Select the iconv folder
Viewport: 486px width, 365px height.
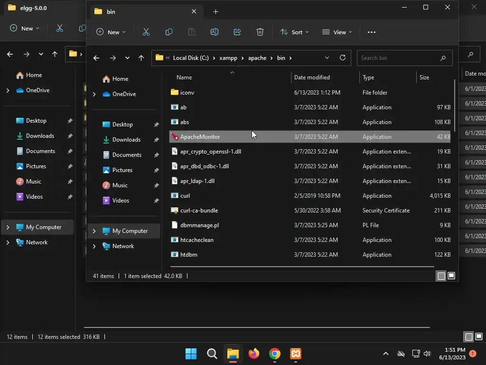tap(310, 93)
